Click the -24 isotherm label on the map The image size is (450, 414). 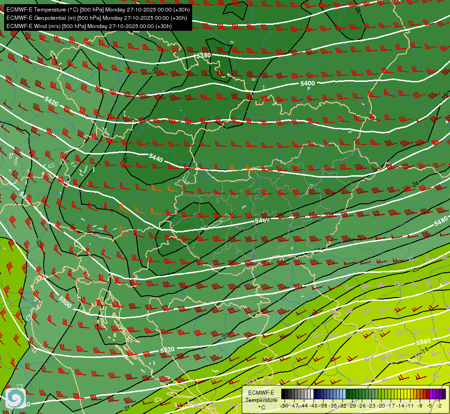pyautogui.click(x=415, y=184)
